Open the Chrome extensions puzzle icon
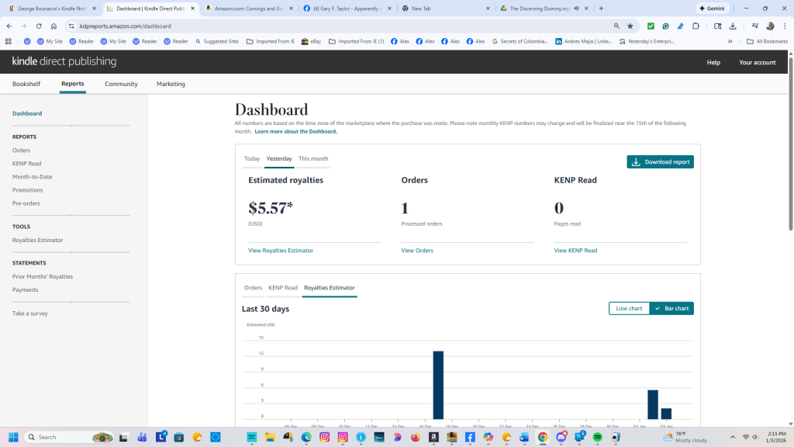This screenshot has width=794, height=447. coord(696,26)
